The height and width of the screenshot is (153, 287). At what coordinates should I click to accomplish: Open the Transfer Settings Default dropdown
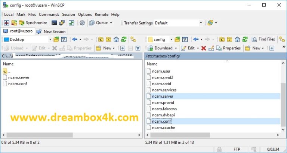[x=201, y=23]
